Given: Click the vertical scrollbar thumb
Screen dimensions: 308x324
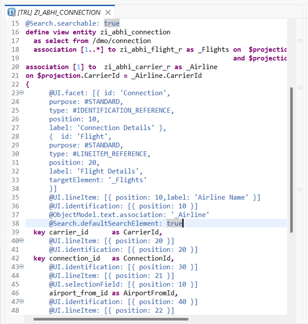Looking at the screenshot, I should pyautogui.click(x=291, y=160).
